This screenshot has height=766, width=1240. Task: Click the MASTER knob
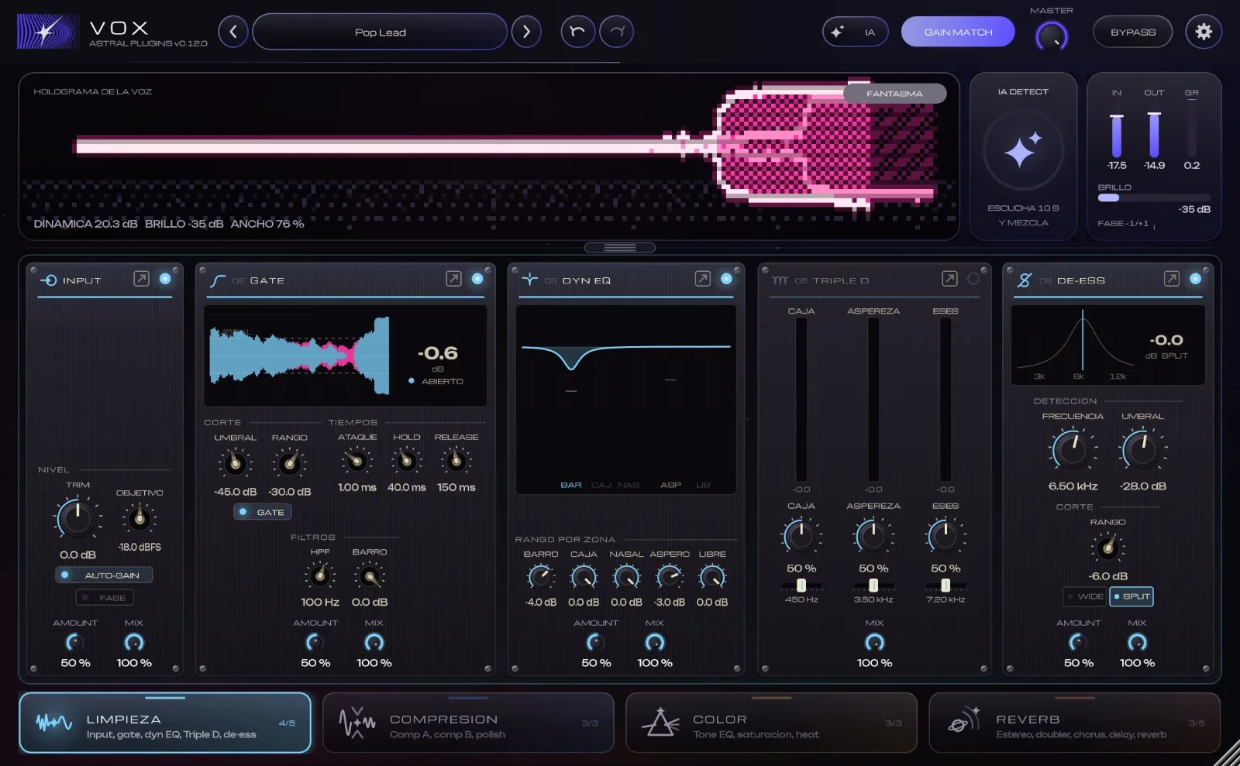tap(1052, 36)
